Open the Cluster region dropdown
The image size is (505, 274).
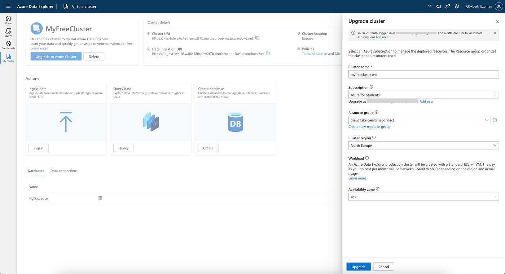pyautogui.click(x=423, y=145)
